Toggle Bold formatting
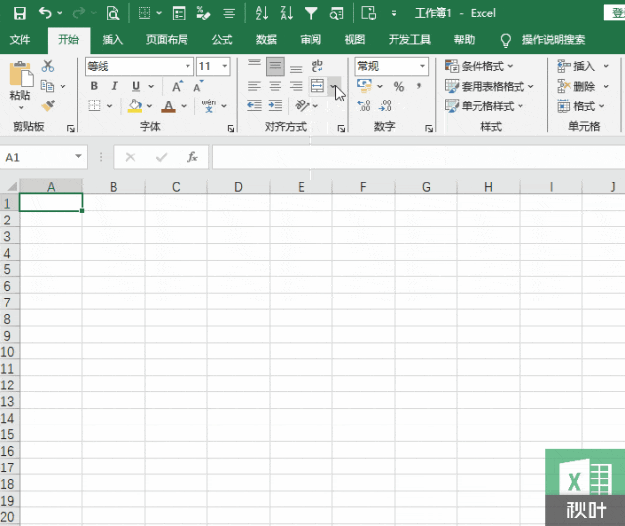 [x=94, y=86]
